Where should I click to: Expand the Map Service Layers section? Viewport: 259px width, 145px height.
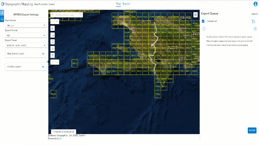[26, 53]
